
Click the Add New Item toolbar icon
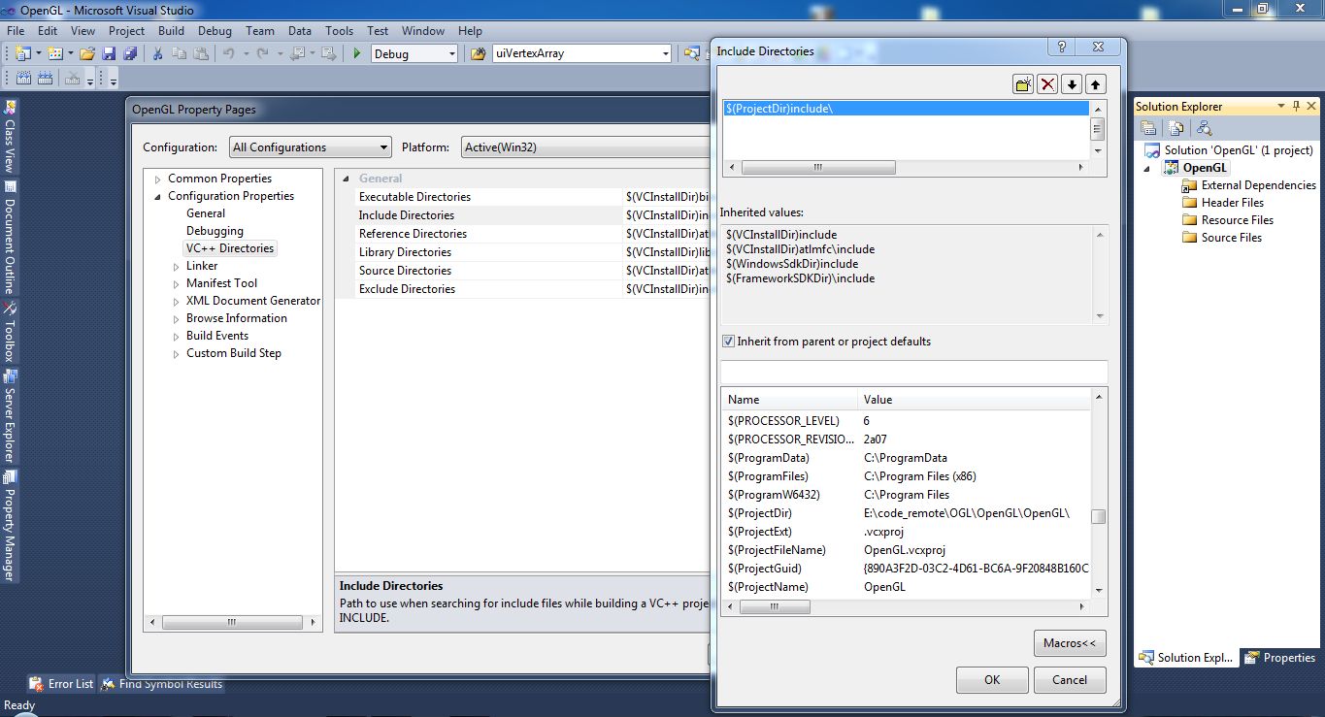[55, 53]
